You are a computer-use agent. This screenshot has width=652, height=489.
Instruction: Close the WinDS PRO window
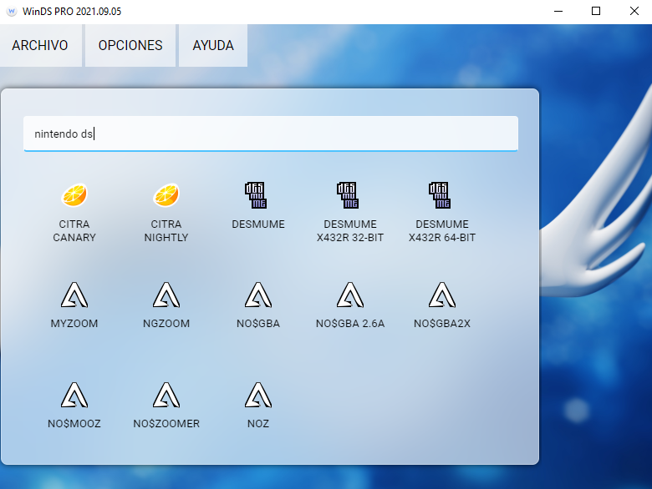(x=634, y=11)
